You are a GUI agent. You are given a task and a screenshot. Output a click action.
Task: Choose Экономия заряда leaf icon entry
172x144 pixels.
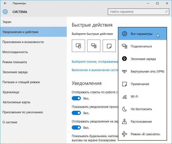[142, 59]
